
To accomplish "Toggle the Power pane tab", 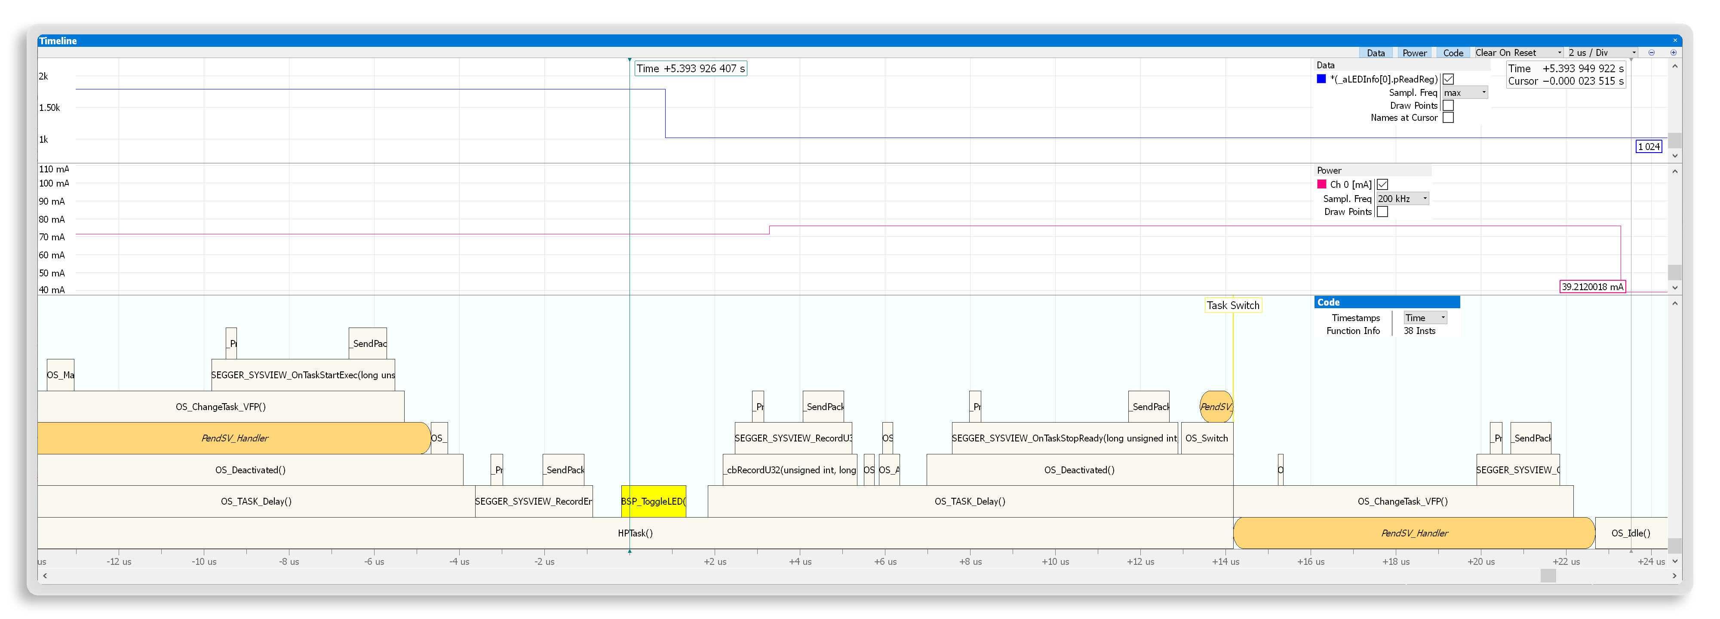I will click(x=1414, y=53).
